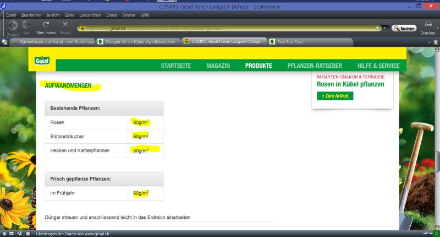This screenshot has width=440, height=237.
Task: Click the Blütensträucher row label
Action: (67, 136)
